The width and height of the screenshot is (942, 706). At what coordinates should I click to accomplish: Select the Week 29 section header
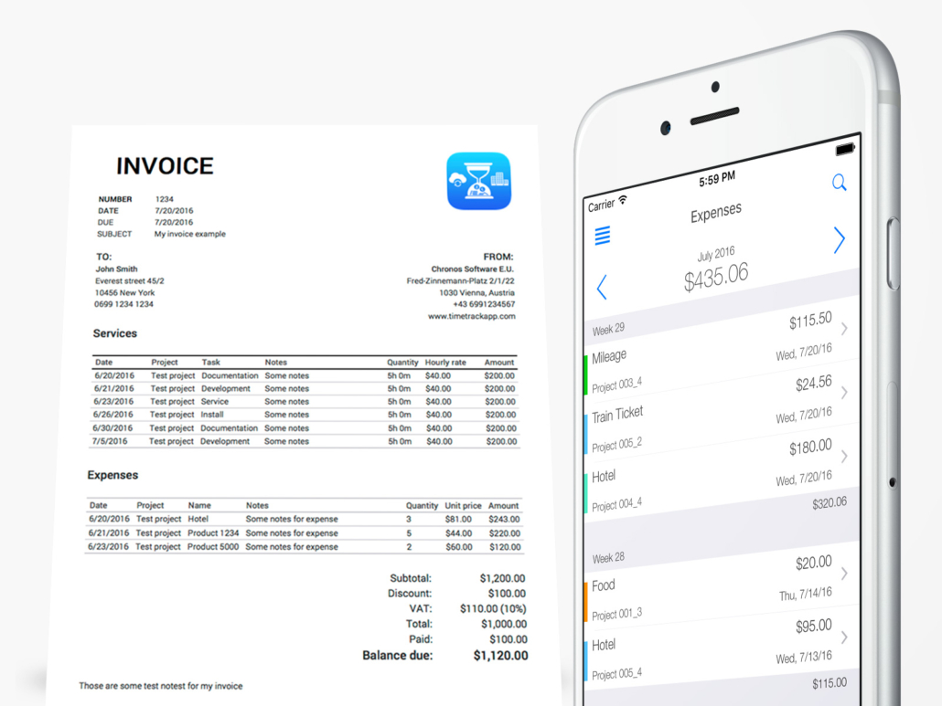coord(609,329)
